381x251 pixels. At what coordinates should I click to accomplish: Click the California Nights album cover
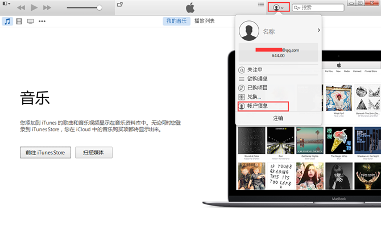coord(310,140)
